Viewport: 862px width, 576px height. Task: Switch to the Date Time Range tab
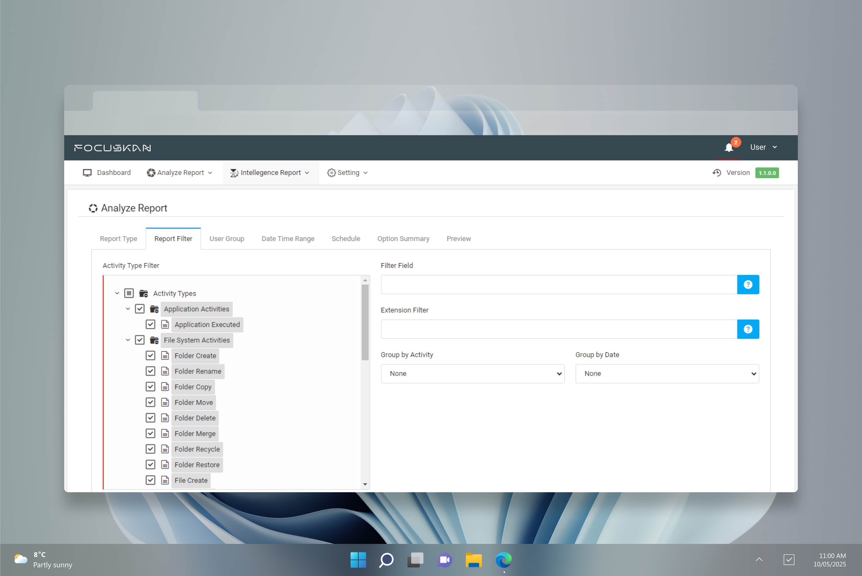click(x=288, y=239)
